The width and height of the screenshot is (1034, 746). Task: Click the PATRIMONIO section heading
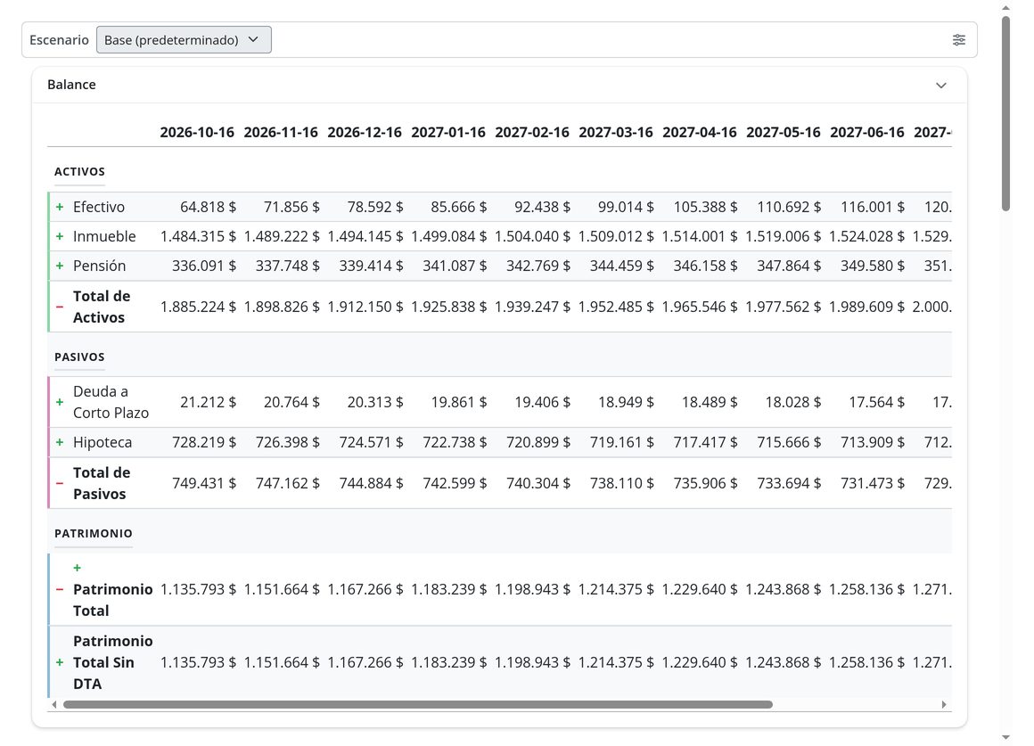[94, 533]
